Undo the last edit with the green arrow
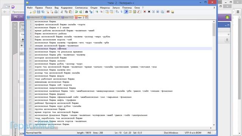The image size is (242, 136). click(76, 12)
